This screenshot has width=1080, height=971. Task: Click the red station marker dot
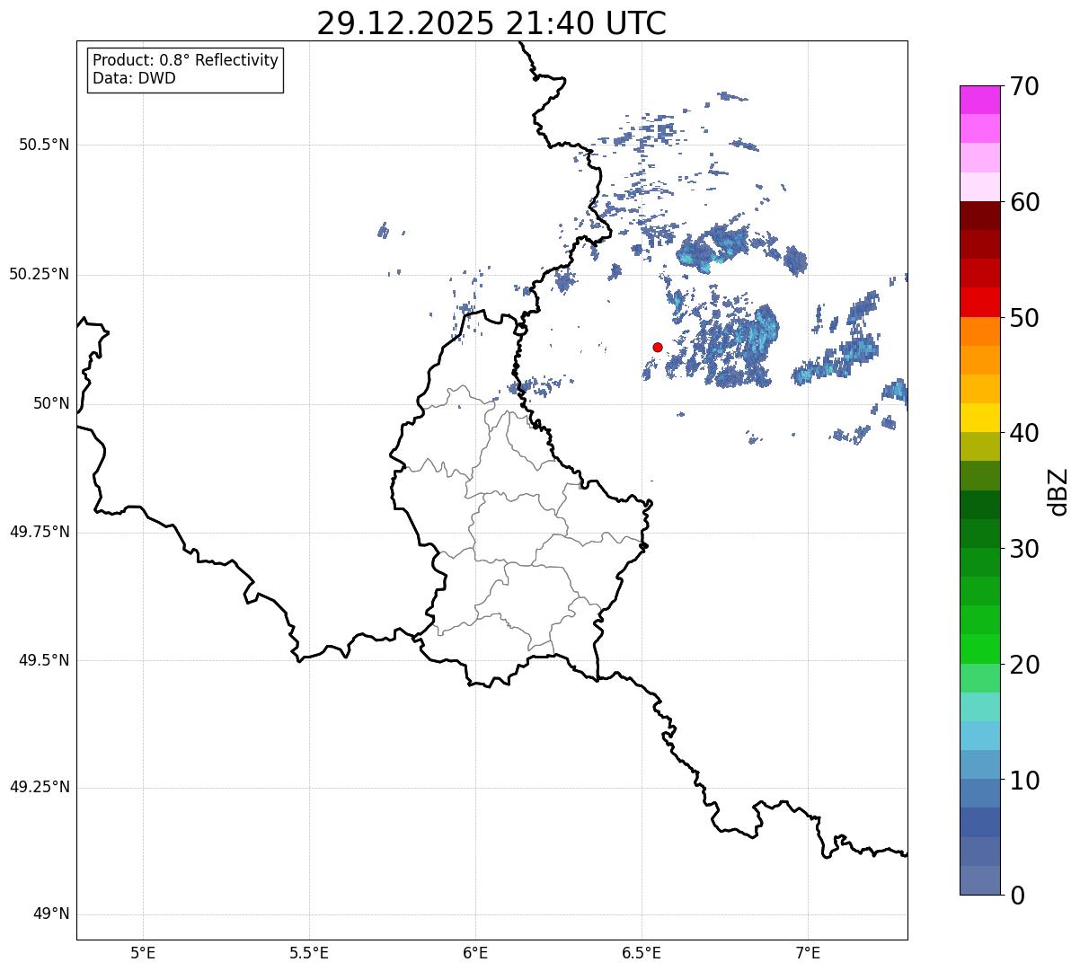(x=658, y=347)
